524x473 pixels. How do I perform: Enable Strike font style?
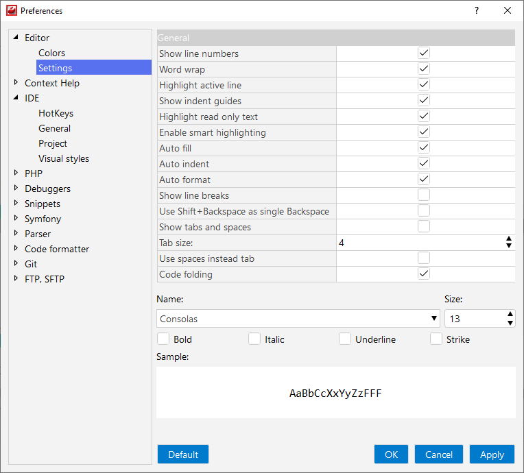click(436, 339)
